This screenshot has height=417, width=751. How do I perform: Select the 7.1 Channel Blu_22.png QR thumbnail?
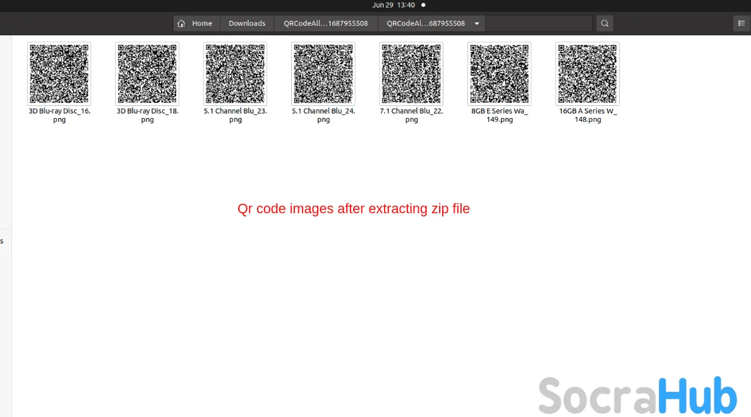pyautogui.click(x=411, y=74)
